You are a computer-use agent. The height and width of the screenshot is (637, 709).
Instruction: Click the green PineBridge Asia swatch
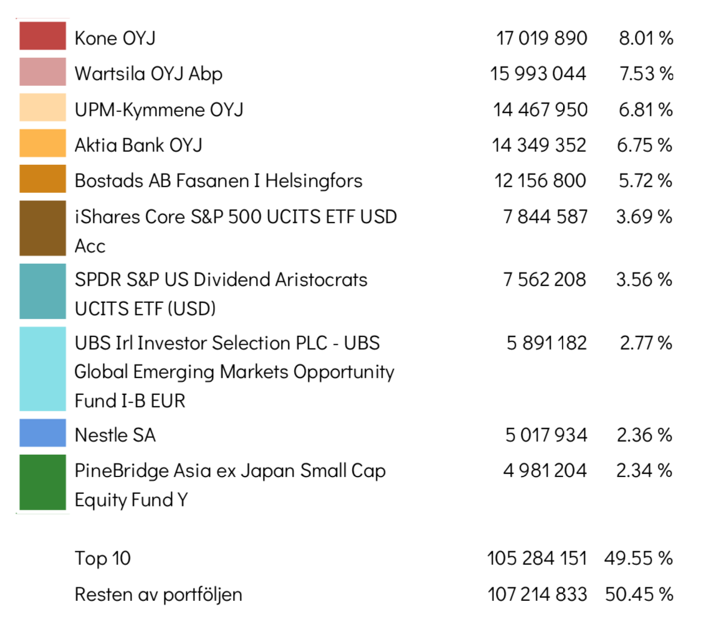(x=42, y=482)
